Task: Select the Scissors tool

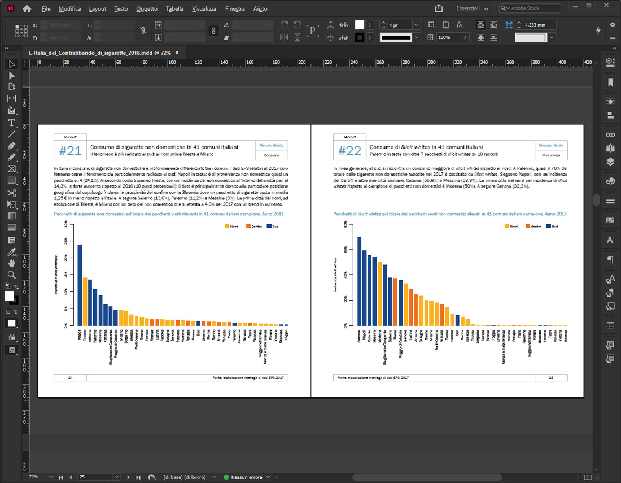Action: [11, 193]
